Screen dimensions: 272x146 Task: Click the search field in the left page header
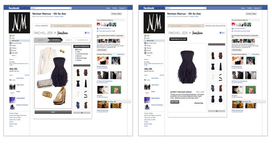[x=51, y=8]
